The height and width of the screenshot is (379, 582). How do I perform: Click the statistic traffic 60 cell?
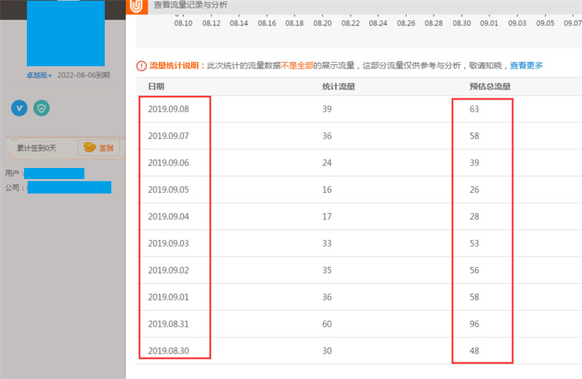[327, 324]
